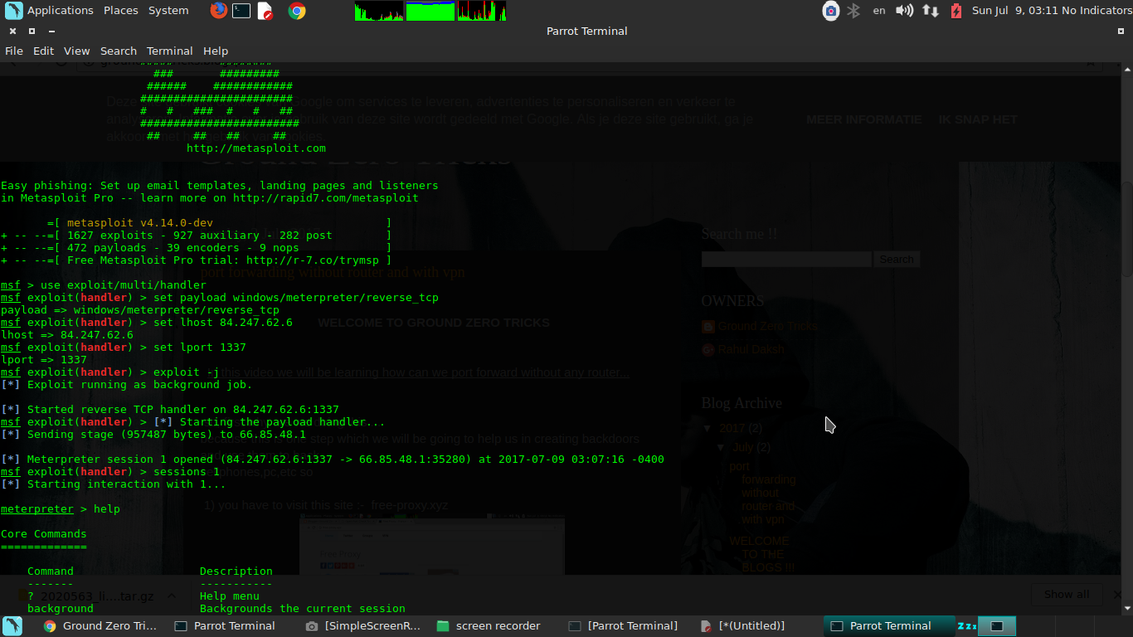
Task: Click the 'Started reverse TCP handler' line
Action: 170,410
